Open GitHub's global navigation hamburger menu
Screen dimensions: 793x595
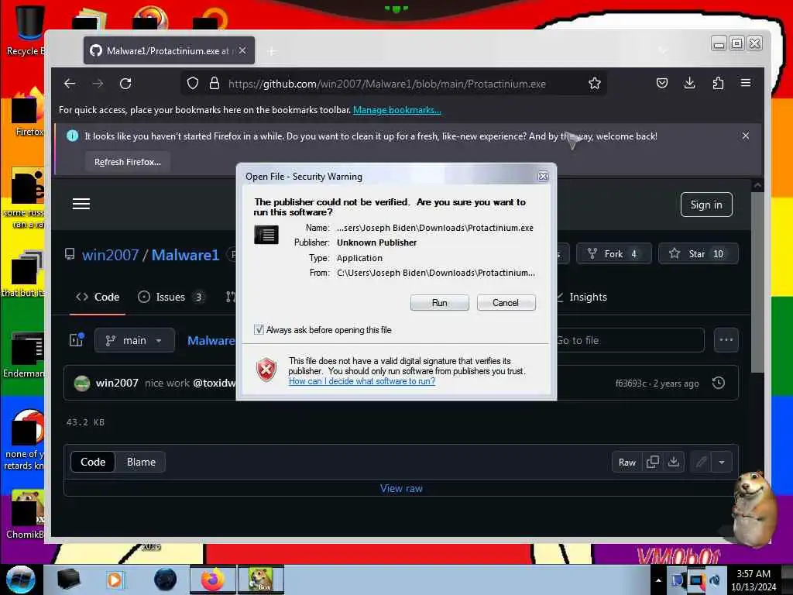81,204
